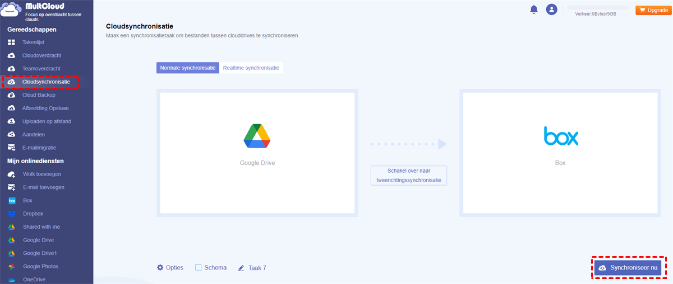Click Synchroniseer nu button

628,268
